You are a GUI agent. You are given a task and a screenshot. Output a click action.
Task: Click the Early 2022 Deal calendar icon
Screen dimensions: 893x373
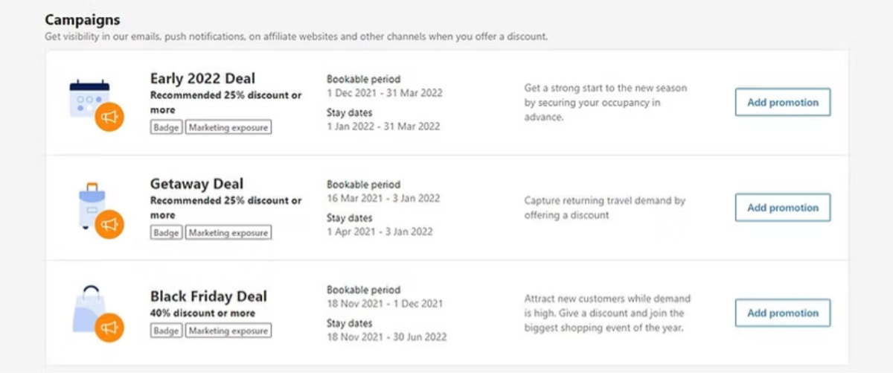[x=89, y=98]
